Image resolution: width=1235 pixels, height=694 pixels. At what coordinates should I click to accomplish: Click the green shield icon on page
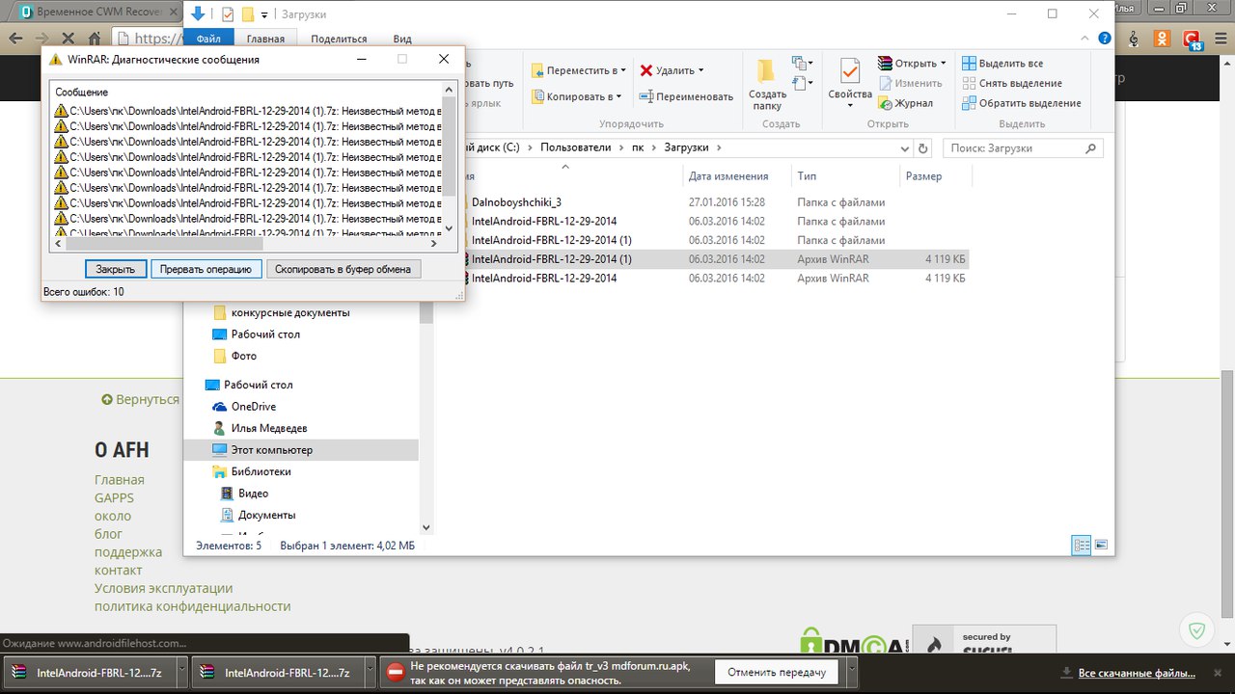pyautogui.click(x=1196, y=631)
